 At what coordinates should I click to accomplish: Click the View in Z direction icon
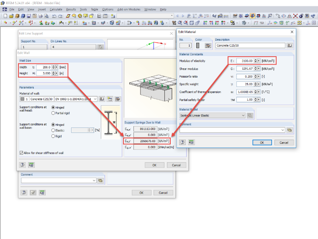217,23
